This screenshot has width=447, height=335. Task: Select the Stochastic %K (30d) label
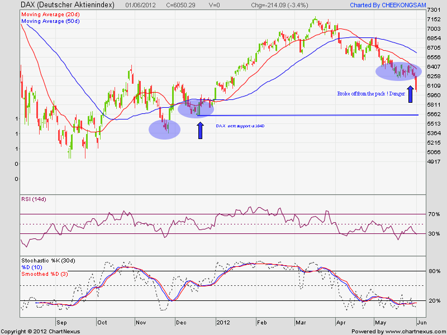[x=48, y=261]
